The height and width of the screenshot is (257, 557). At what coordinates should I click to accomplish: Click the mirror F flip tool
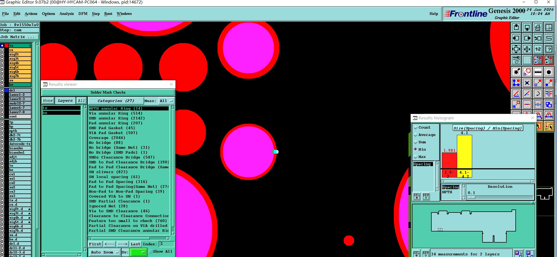click(x=549, y=94)
